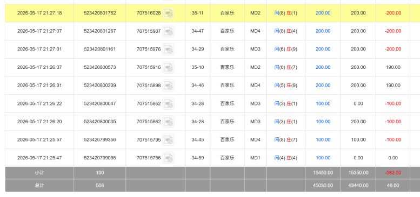Click shoe-round cell 34-59
The height and width of the screenshot is (197, 420).
(198, 158)
